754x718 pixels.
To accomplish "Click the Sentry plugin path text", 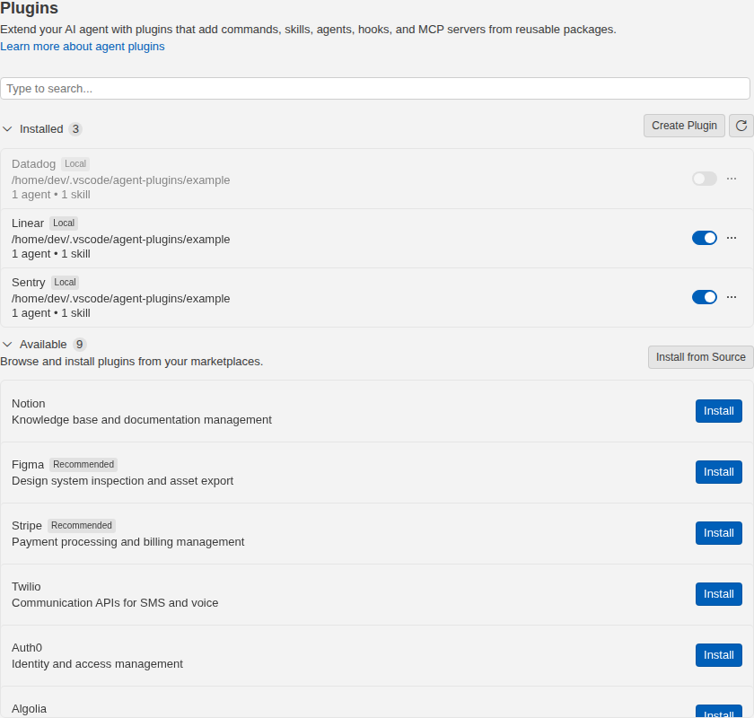I will (x=120, y=299).
